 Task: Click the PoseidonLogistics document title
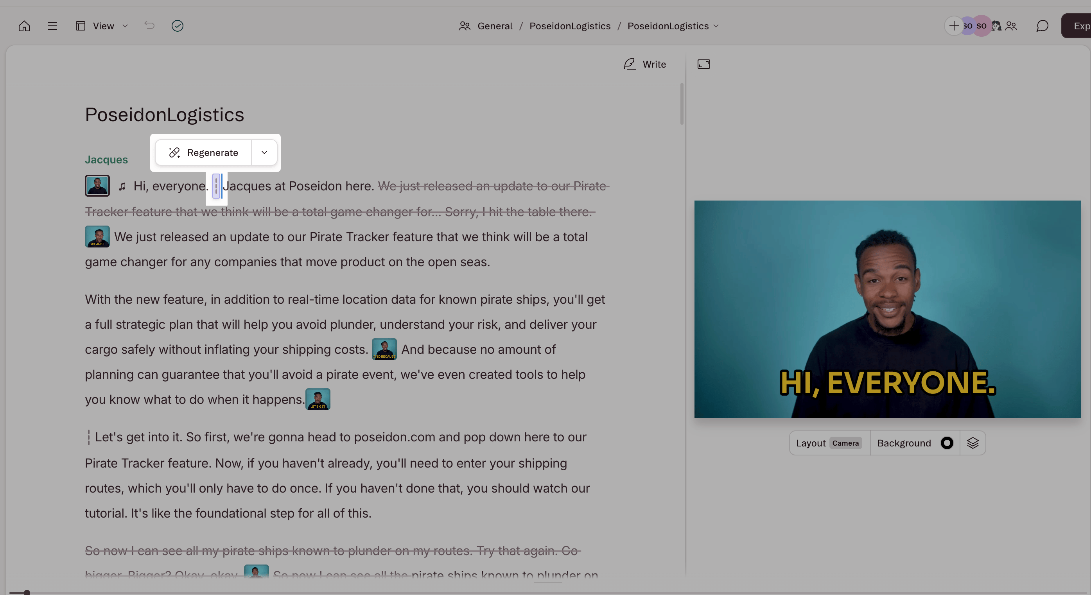click(164, 114)
